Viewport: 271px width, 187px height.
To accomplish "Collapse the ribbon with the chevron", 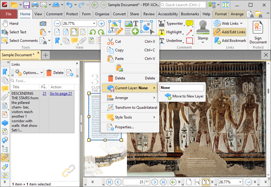I will [x=268, y=13].
